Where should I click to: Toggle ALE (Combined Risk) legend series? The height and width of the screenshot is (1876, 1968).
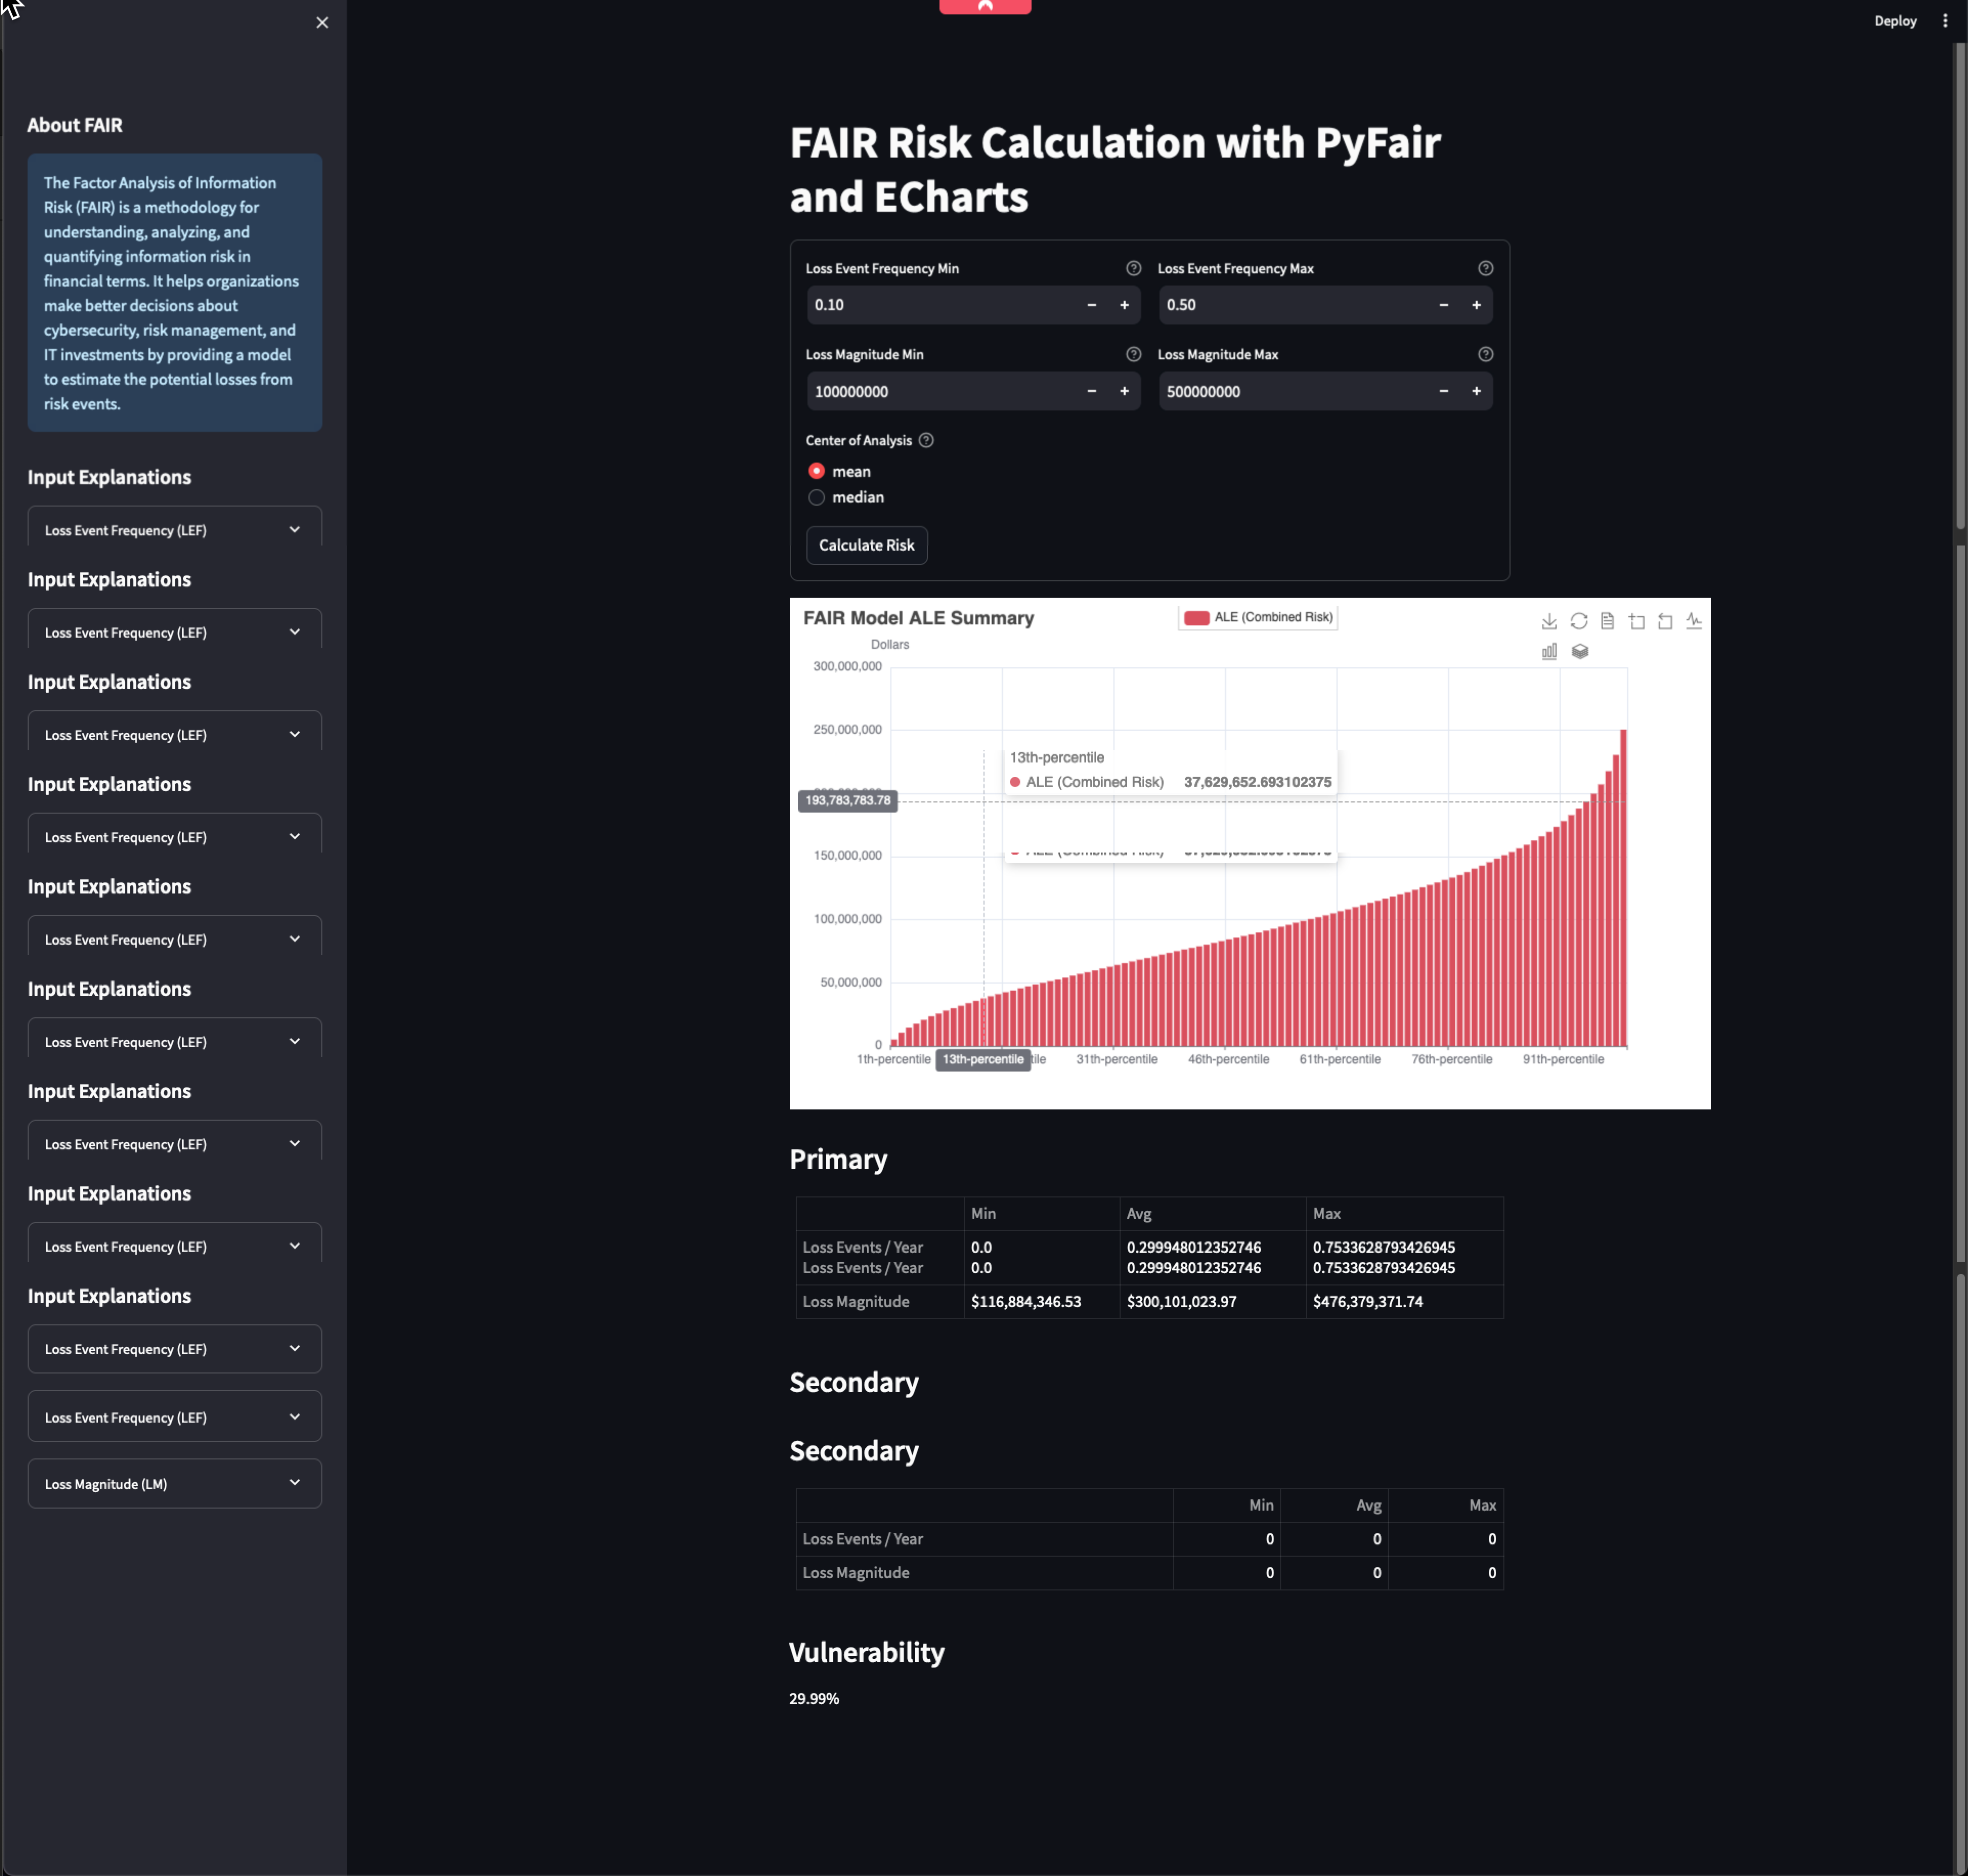click(1257, 617)
